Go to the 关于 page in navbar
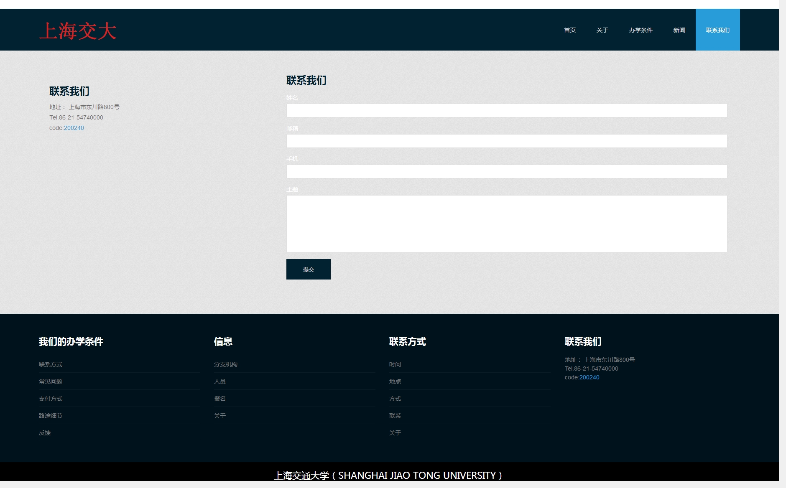The width and height of the screenshot is (786, 488). pyautogui.click(x=602, y=30)
